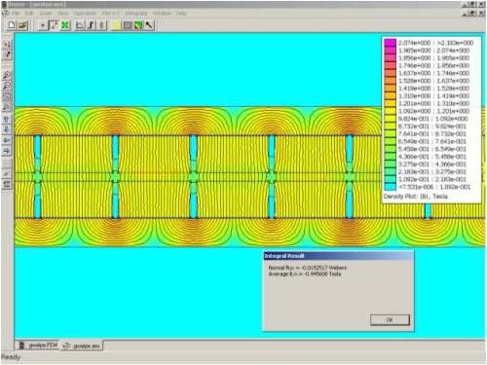This screenshot has height=365, width=487.
Task: Click the yellow contour plot icon
Action: pos(116,25)
